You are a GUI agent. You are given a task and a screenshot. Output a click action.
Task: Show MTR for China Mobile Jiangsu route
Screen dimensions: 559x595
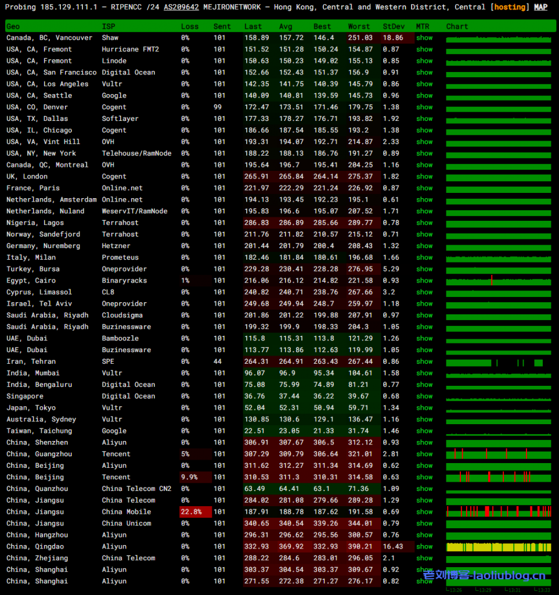[x=424, y=511]
